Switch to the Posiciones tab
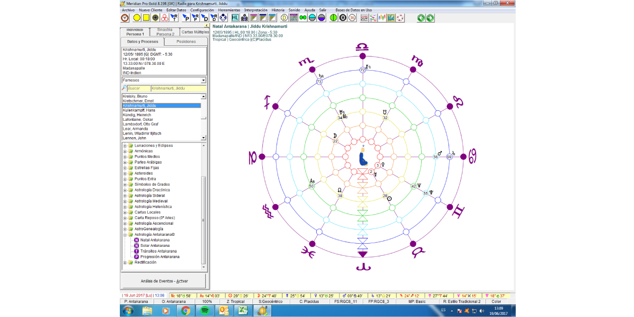Screen dimensions: 634x317 [186, 42]
